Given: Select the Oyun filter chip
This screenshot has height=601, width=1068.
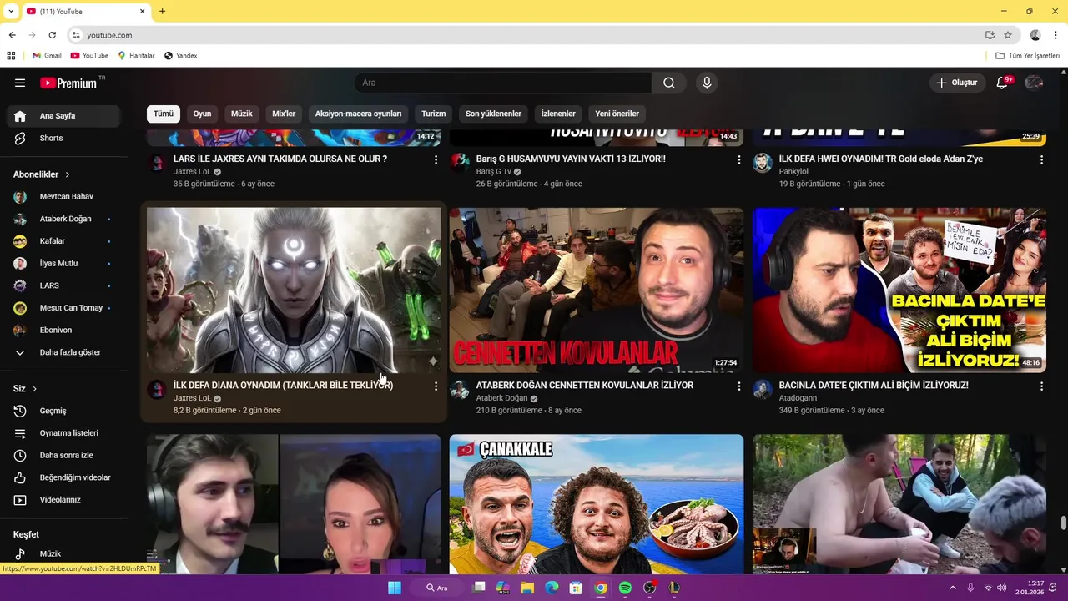Looking at the screenshot, I should pos(202,114).
